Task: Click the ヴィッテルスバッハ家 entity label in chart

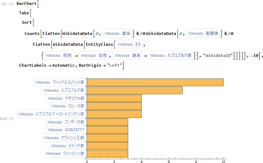Action: tap(59, 82)
